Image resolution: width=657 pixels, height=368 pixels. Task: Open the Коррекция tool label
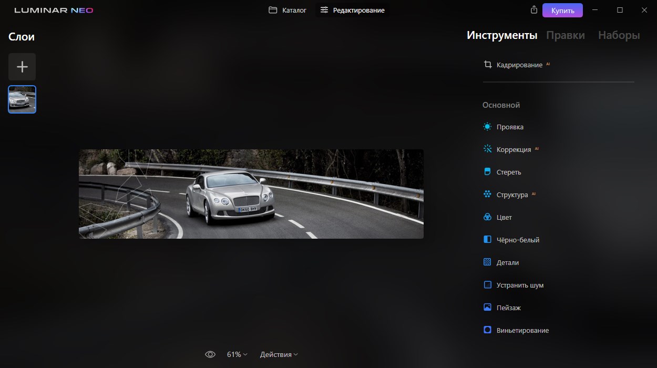(514, 150)
